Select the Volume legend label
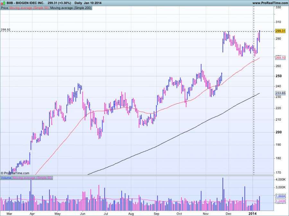The image size is (289, 216). 6,178
